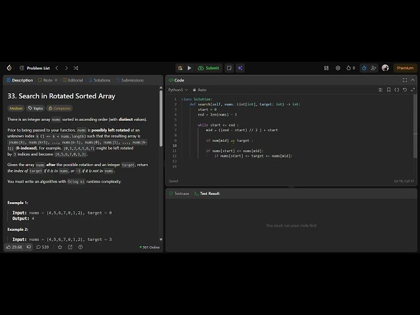Open the help question mark icon
Screen dimensions: 420x315
tap(80, 247)
